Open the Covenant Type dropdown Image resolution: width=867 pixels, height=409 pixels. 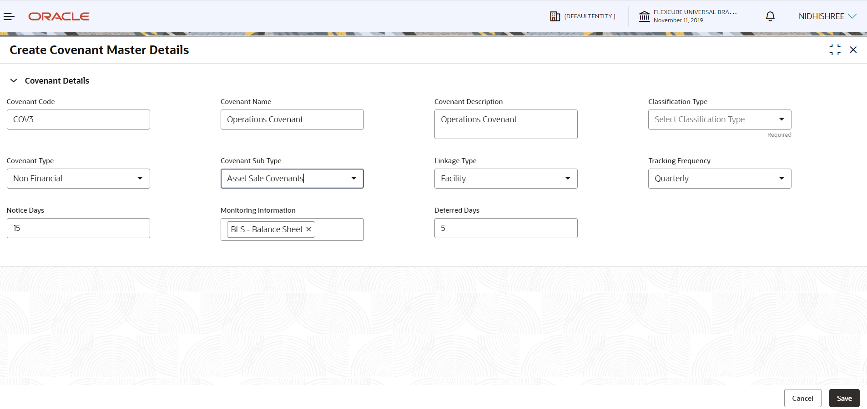point(140,178)
